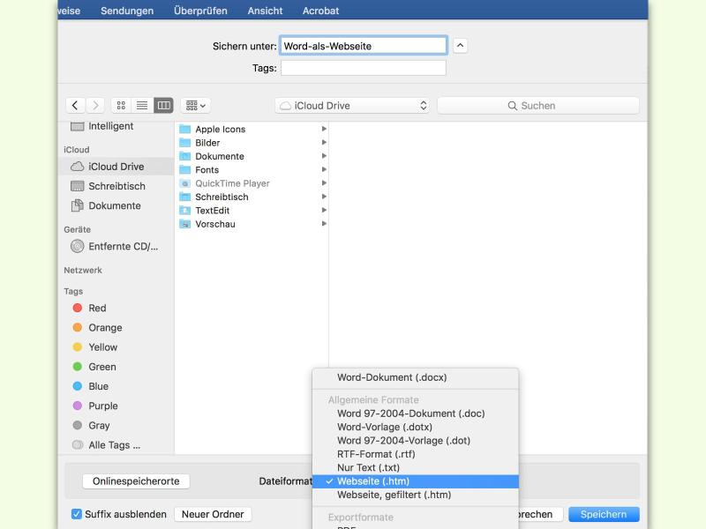Image resolution: width=706 pixels, height=529 pixels.
Task: Click the back navigation arrow
Action: point(76,106)
